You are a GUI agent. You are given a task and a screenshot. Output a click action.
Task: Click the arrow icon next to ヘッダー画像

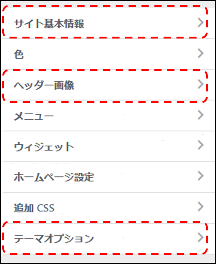click(200, 84)
